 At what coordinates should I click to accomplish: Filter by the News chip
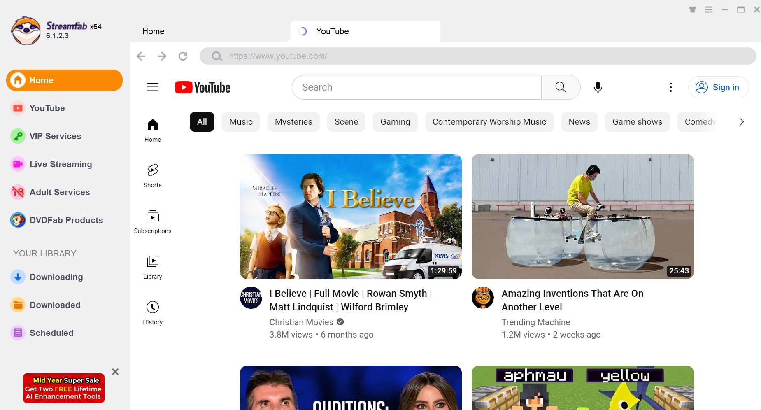coord(579,122)
